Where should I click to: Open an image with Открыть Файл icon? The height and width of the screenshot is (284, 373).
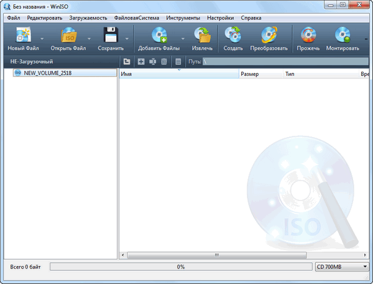[x=68, y=35]
